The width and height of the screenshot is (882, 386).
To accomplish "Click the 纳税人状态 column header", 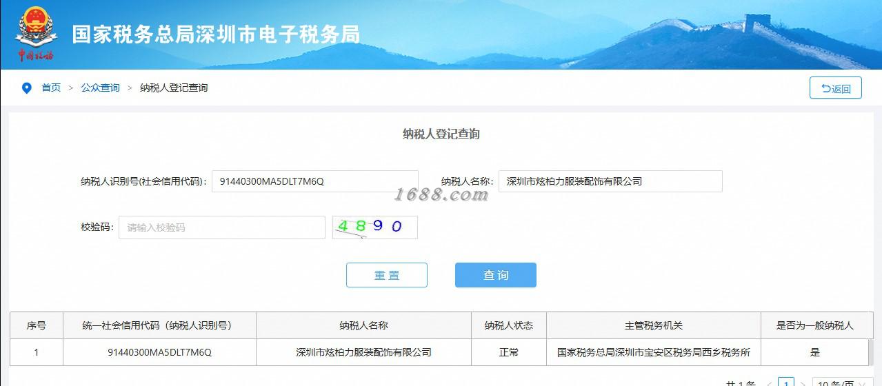I will pos(509,325).
